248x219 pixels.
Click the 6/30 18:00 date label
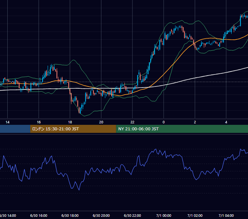coord(70,216)
